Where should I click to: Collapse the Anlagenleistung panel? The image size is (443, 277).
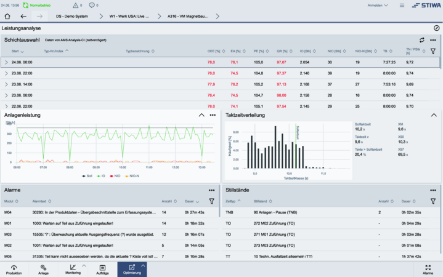point(201,115)
